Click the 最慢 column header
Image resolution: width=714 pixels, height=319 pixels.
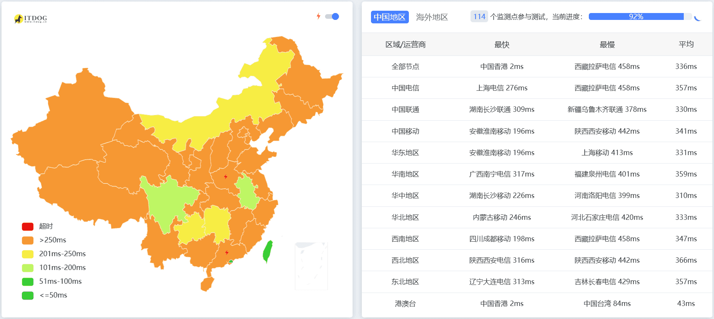click(607, 44)
